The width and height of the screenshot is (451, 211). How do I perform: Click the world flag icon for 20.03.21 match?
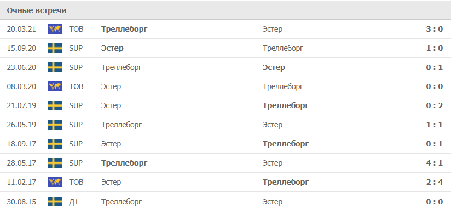(55, 29)
